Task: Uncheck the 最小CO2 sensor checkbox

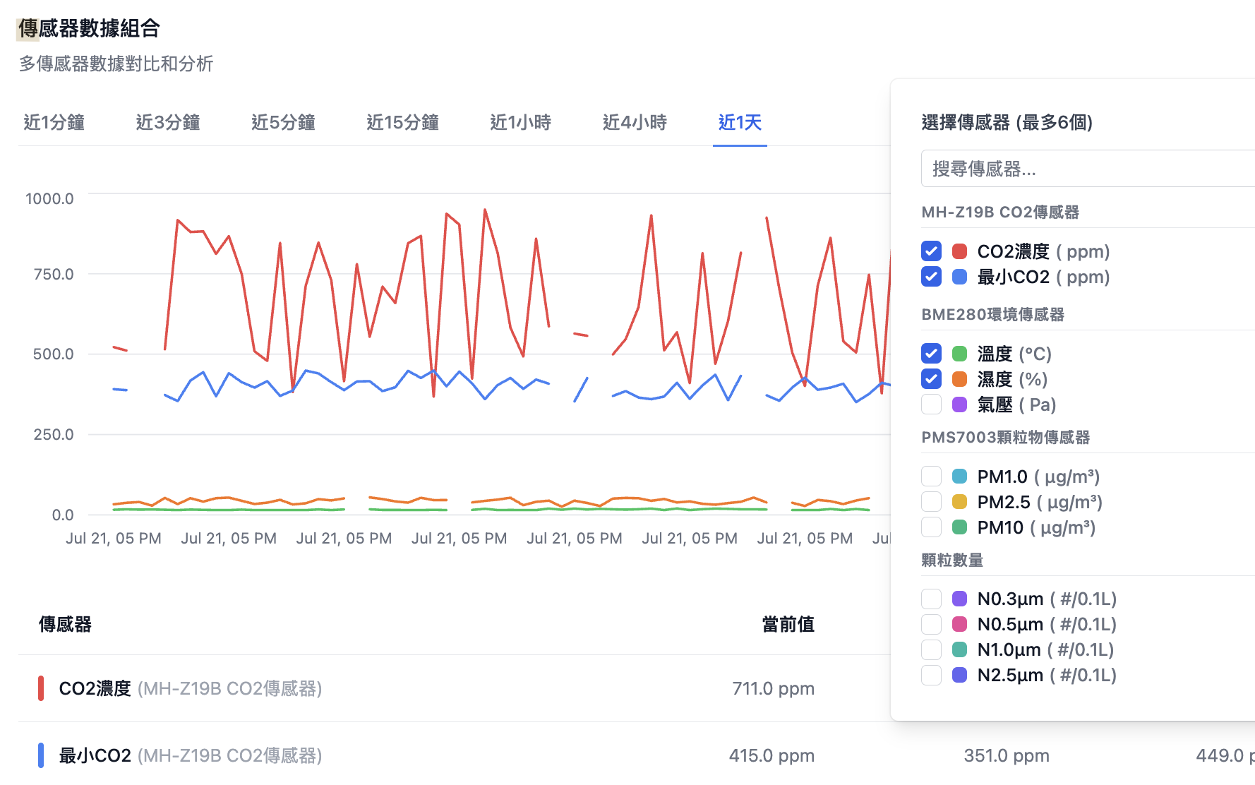Action: click(931, 277)
